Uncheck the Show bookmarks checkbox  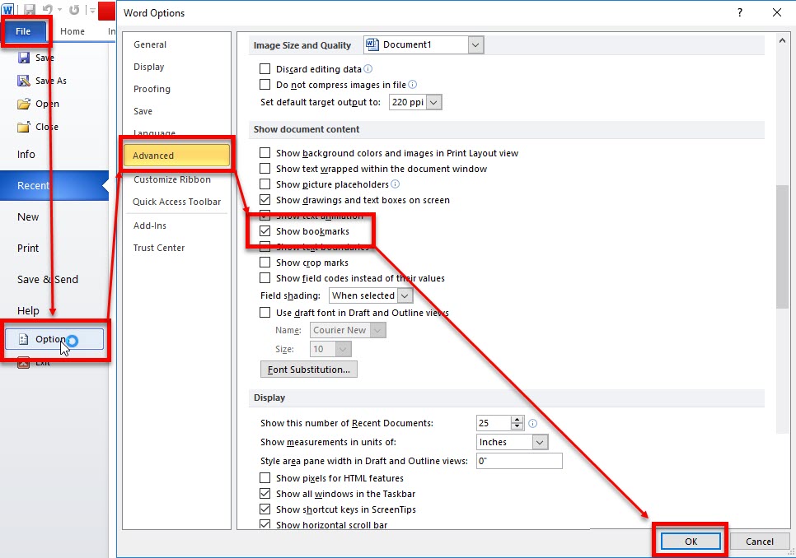coord(265,232)
